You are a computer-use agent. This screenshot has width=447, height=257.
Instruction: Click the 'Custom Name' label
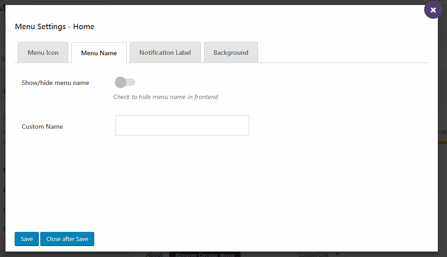(x=42, y=126)
